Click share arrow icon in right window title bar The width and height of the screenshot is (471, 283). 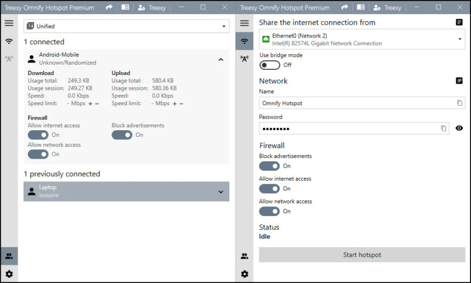[344, 7]
